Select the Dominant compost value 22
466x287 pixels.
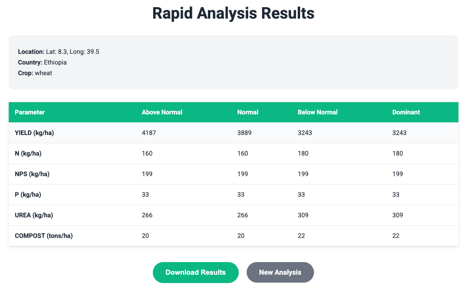[396, 236]
